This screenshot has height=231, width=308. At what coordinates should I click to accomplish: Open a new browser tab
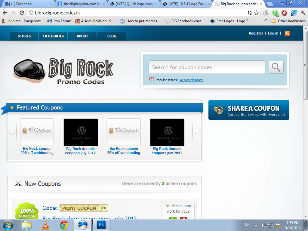(x=270, y=4)
